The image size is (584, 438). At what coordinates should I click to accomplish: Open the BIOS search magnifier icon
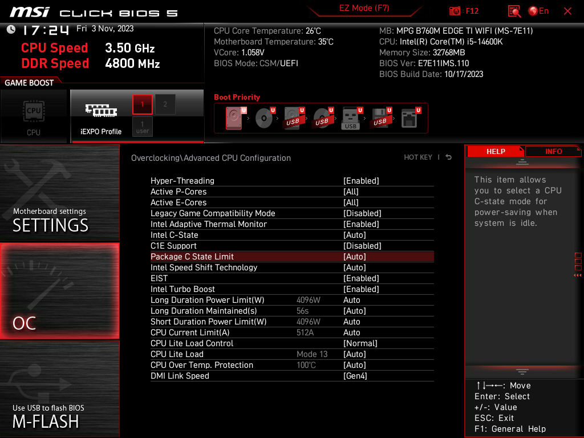(x=514, y=11)
